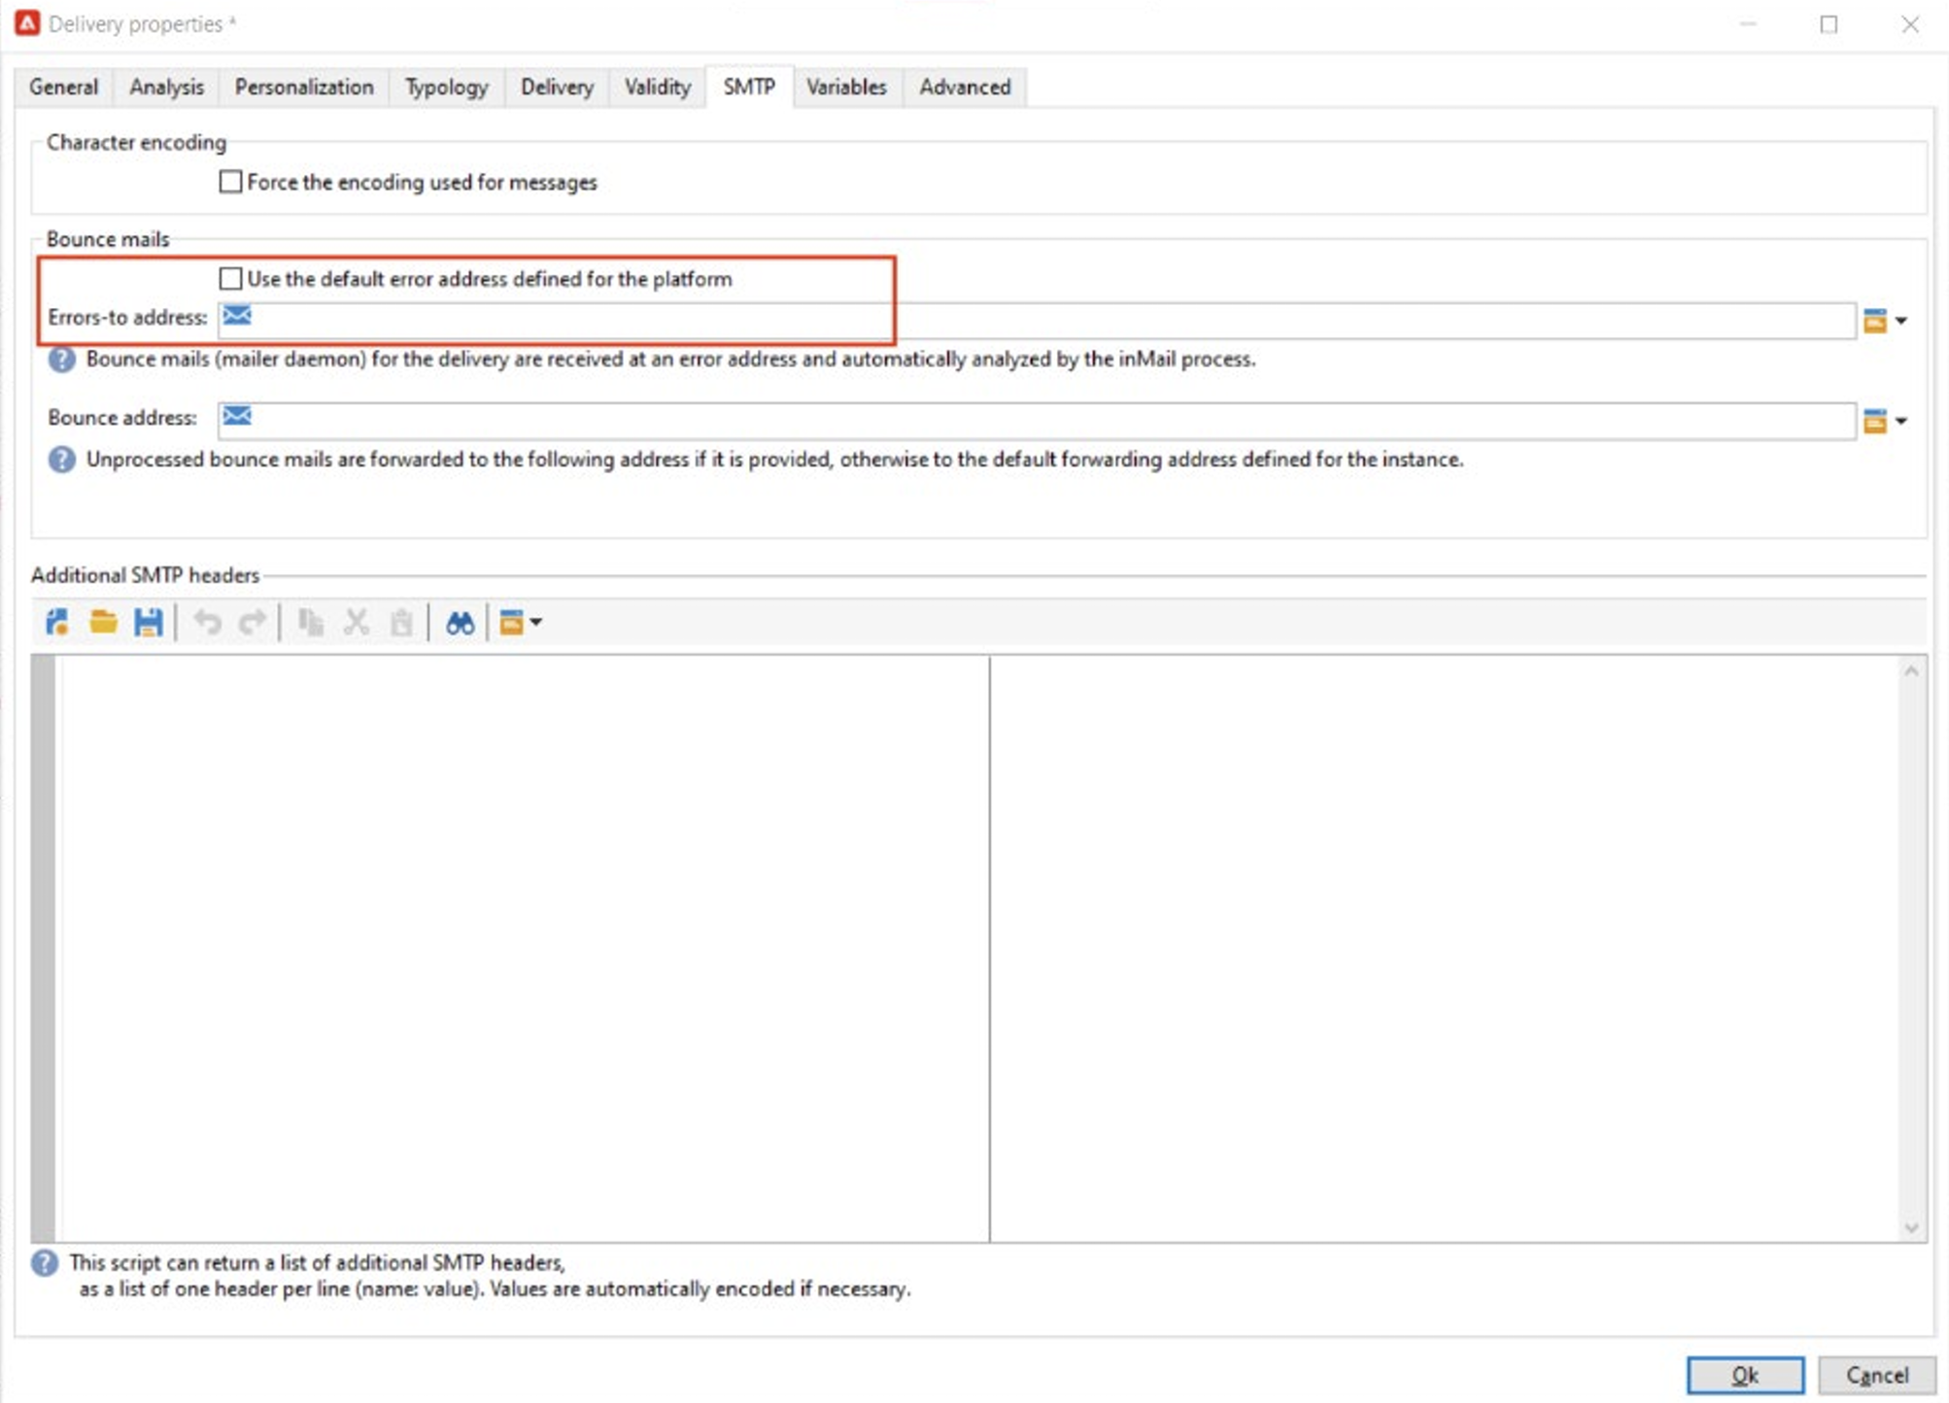Click the redo arrow icon
This screenshot has height=1403, width=1949.
[x=253, y=622]
